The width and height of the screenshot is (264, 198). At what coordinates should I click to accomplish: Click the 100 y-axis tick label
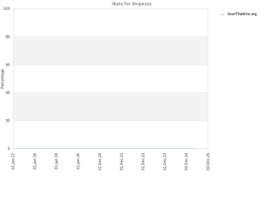[7, 9]
